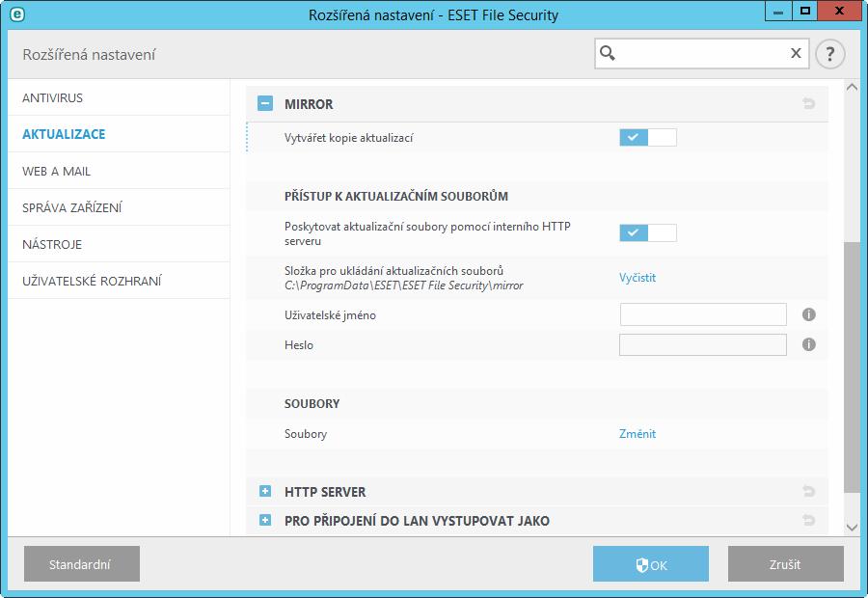Click the mirror folder path text
Screen dimensions: 868x598
pos(403,285)
